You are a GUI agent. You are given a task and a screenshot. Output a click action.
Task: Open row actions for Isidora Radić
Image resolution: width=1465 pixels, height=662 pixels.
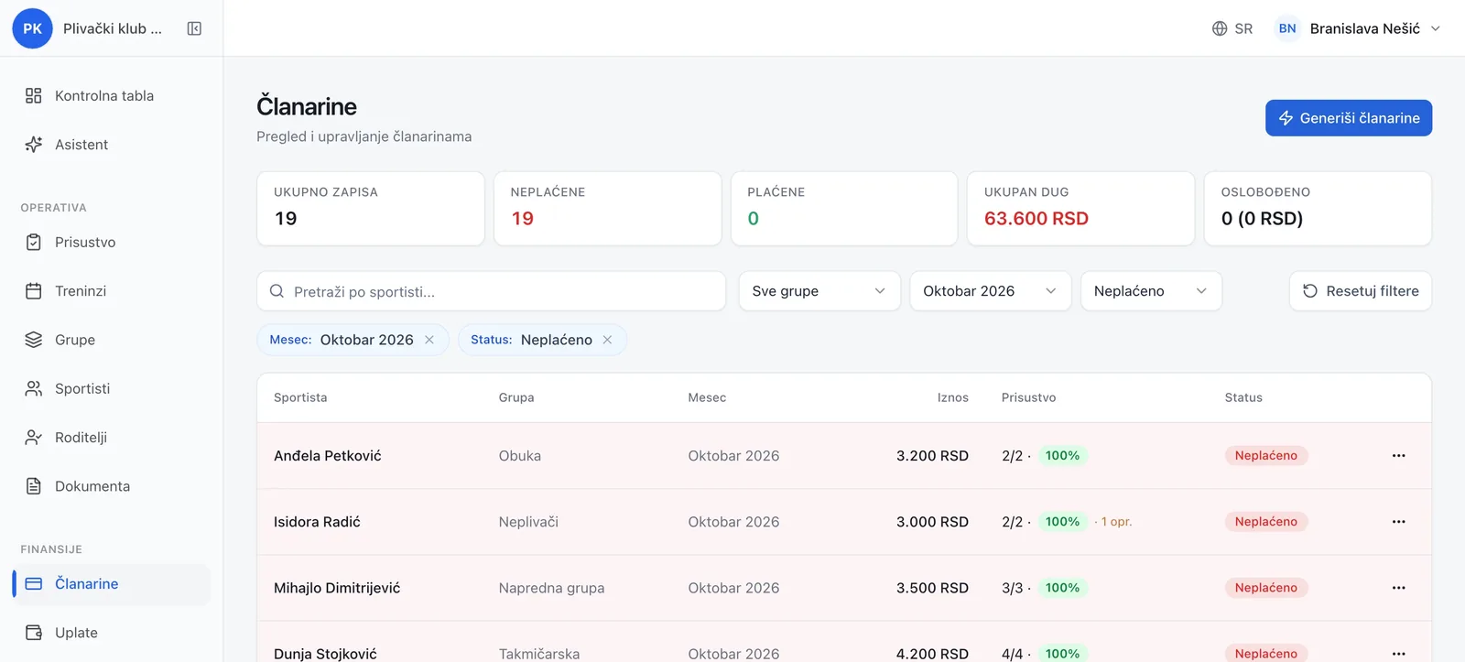click(1398, 521)
